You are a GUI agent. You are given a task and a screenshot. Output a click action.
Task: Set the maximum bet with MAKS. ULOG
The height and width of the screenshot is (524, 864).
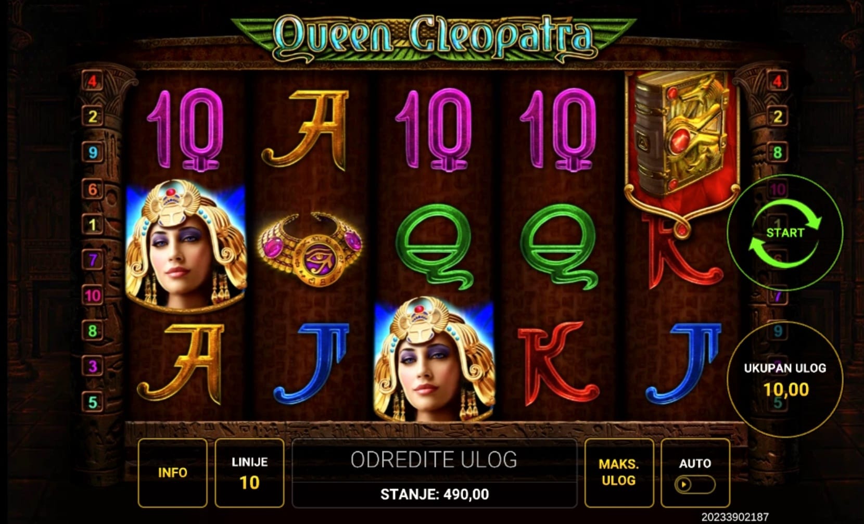(x=619, y=472)
